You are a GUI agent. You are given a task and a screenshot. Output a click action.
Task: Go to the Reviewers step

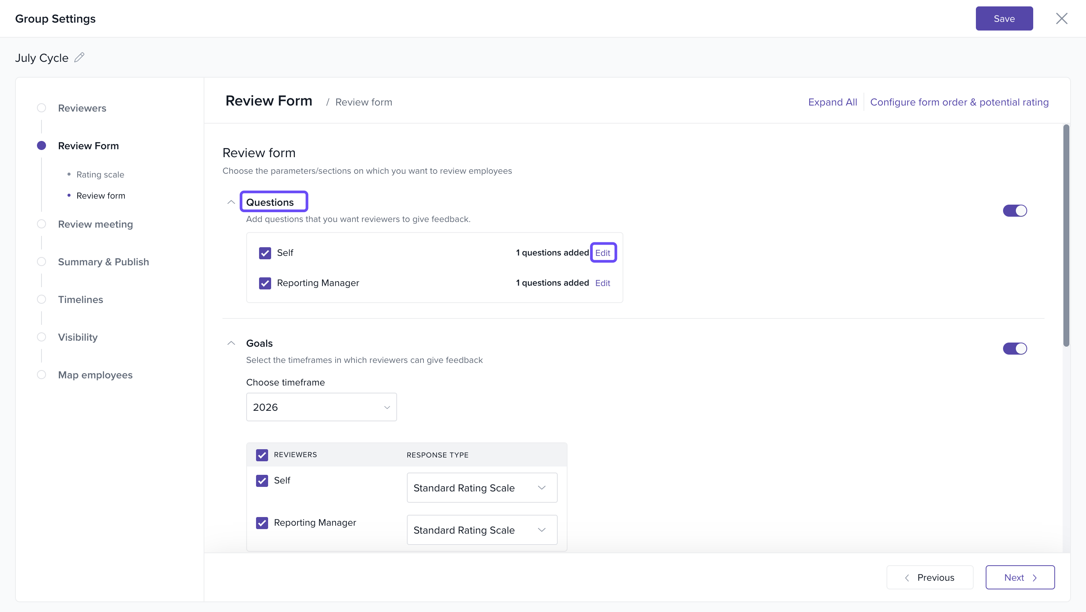click(x=82, y=108)
